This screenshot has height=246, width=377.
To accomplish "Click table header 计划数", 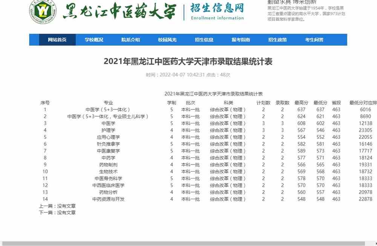I will click(264, 103).
